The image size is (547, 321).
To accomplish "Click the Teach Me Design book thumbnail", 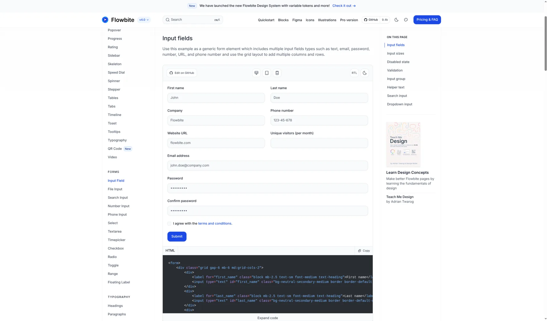I will [x=403, y=145].
